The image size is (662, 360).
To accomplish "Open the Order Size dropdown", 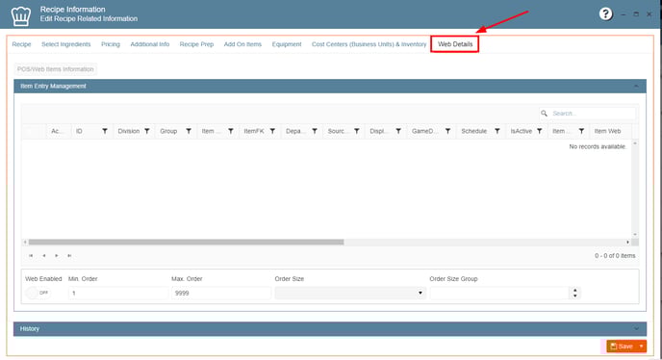I will pos(420,293).
